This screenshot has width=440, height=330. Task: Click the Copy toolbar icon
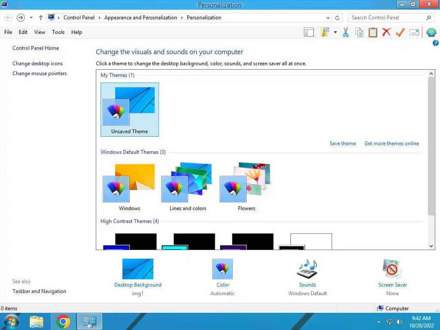click(359, 32)
